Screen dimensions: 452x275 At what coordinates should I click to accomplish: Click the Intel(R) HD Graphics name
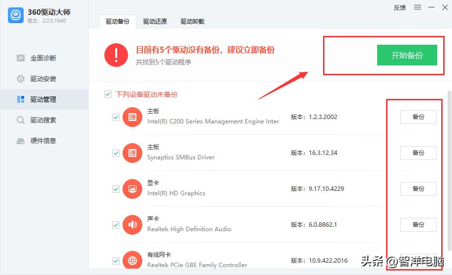176,193
